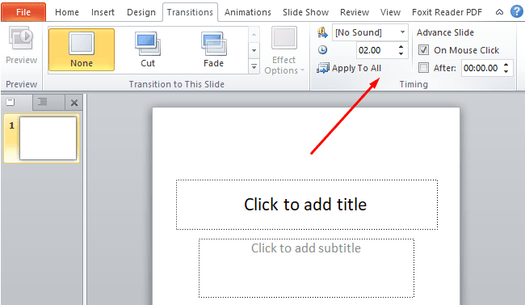Decrease After time with down arrow
The image size is (525, 305).
tap(506, 71)
